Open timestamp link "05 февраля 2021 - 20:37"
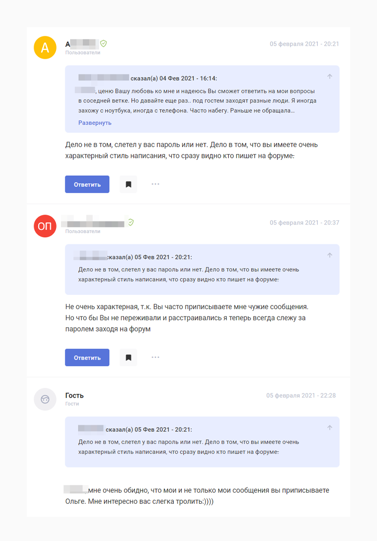The image size is (377, 541). (304, 222)
